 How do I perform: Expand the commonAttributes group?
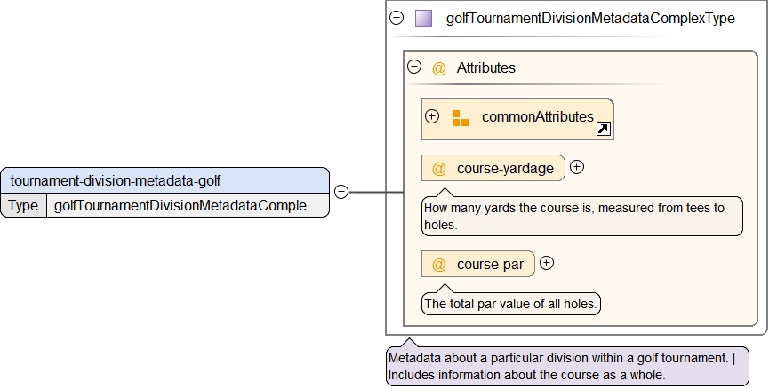[x=433, y=116]
